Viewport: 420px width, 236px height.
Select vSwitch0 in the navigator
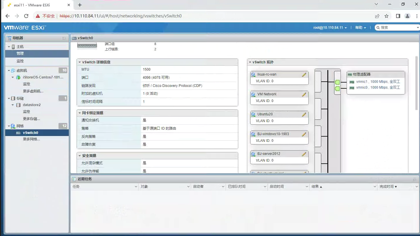coord(37,133)
